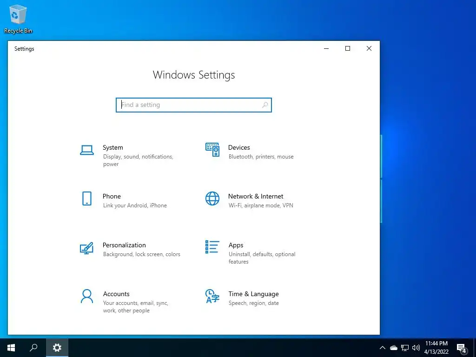Select the Personalization category label
Image resolution: width=476 pixels, height=357 pixels.
click(124, 245)
